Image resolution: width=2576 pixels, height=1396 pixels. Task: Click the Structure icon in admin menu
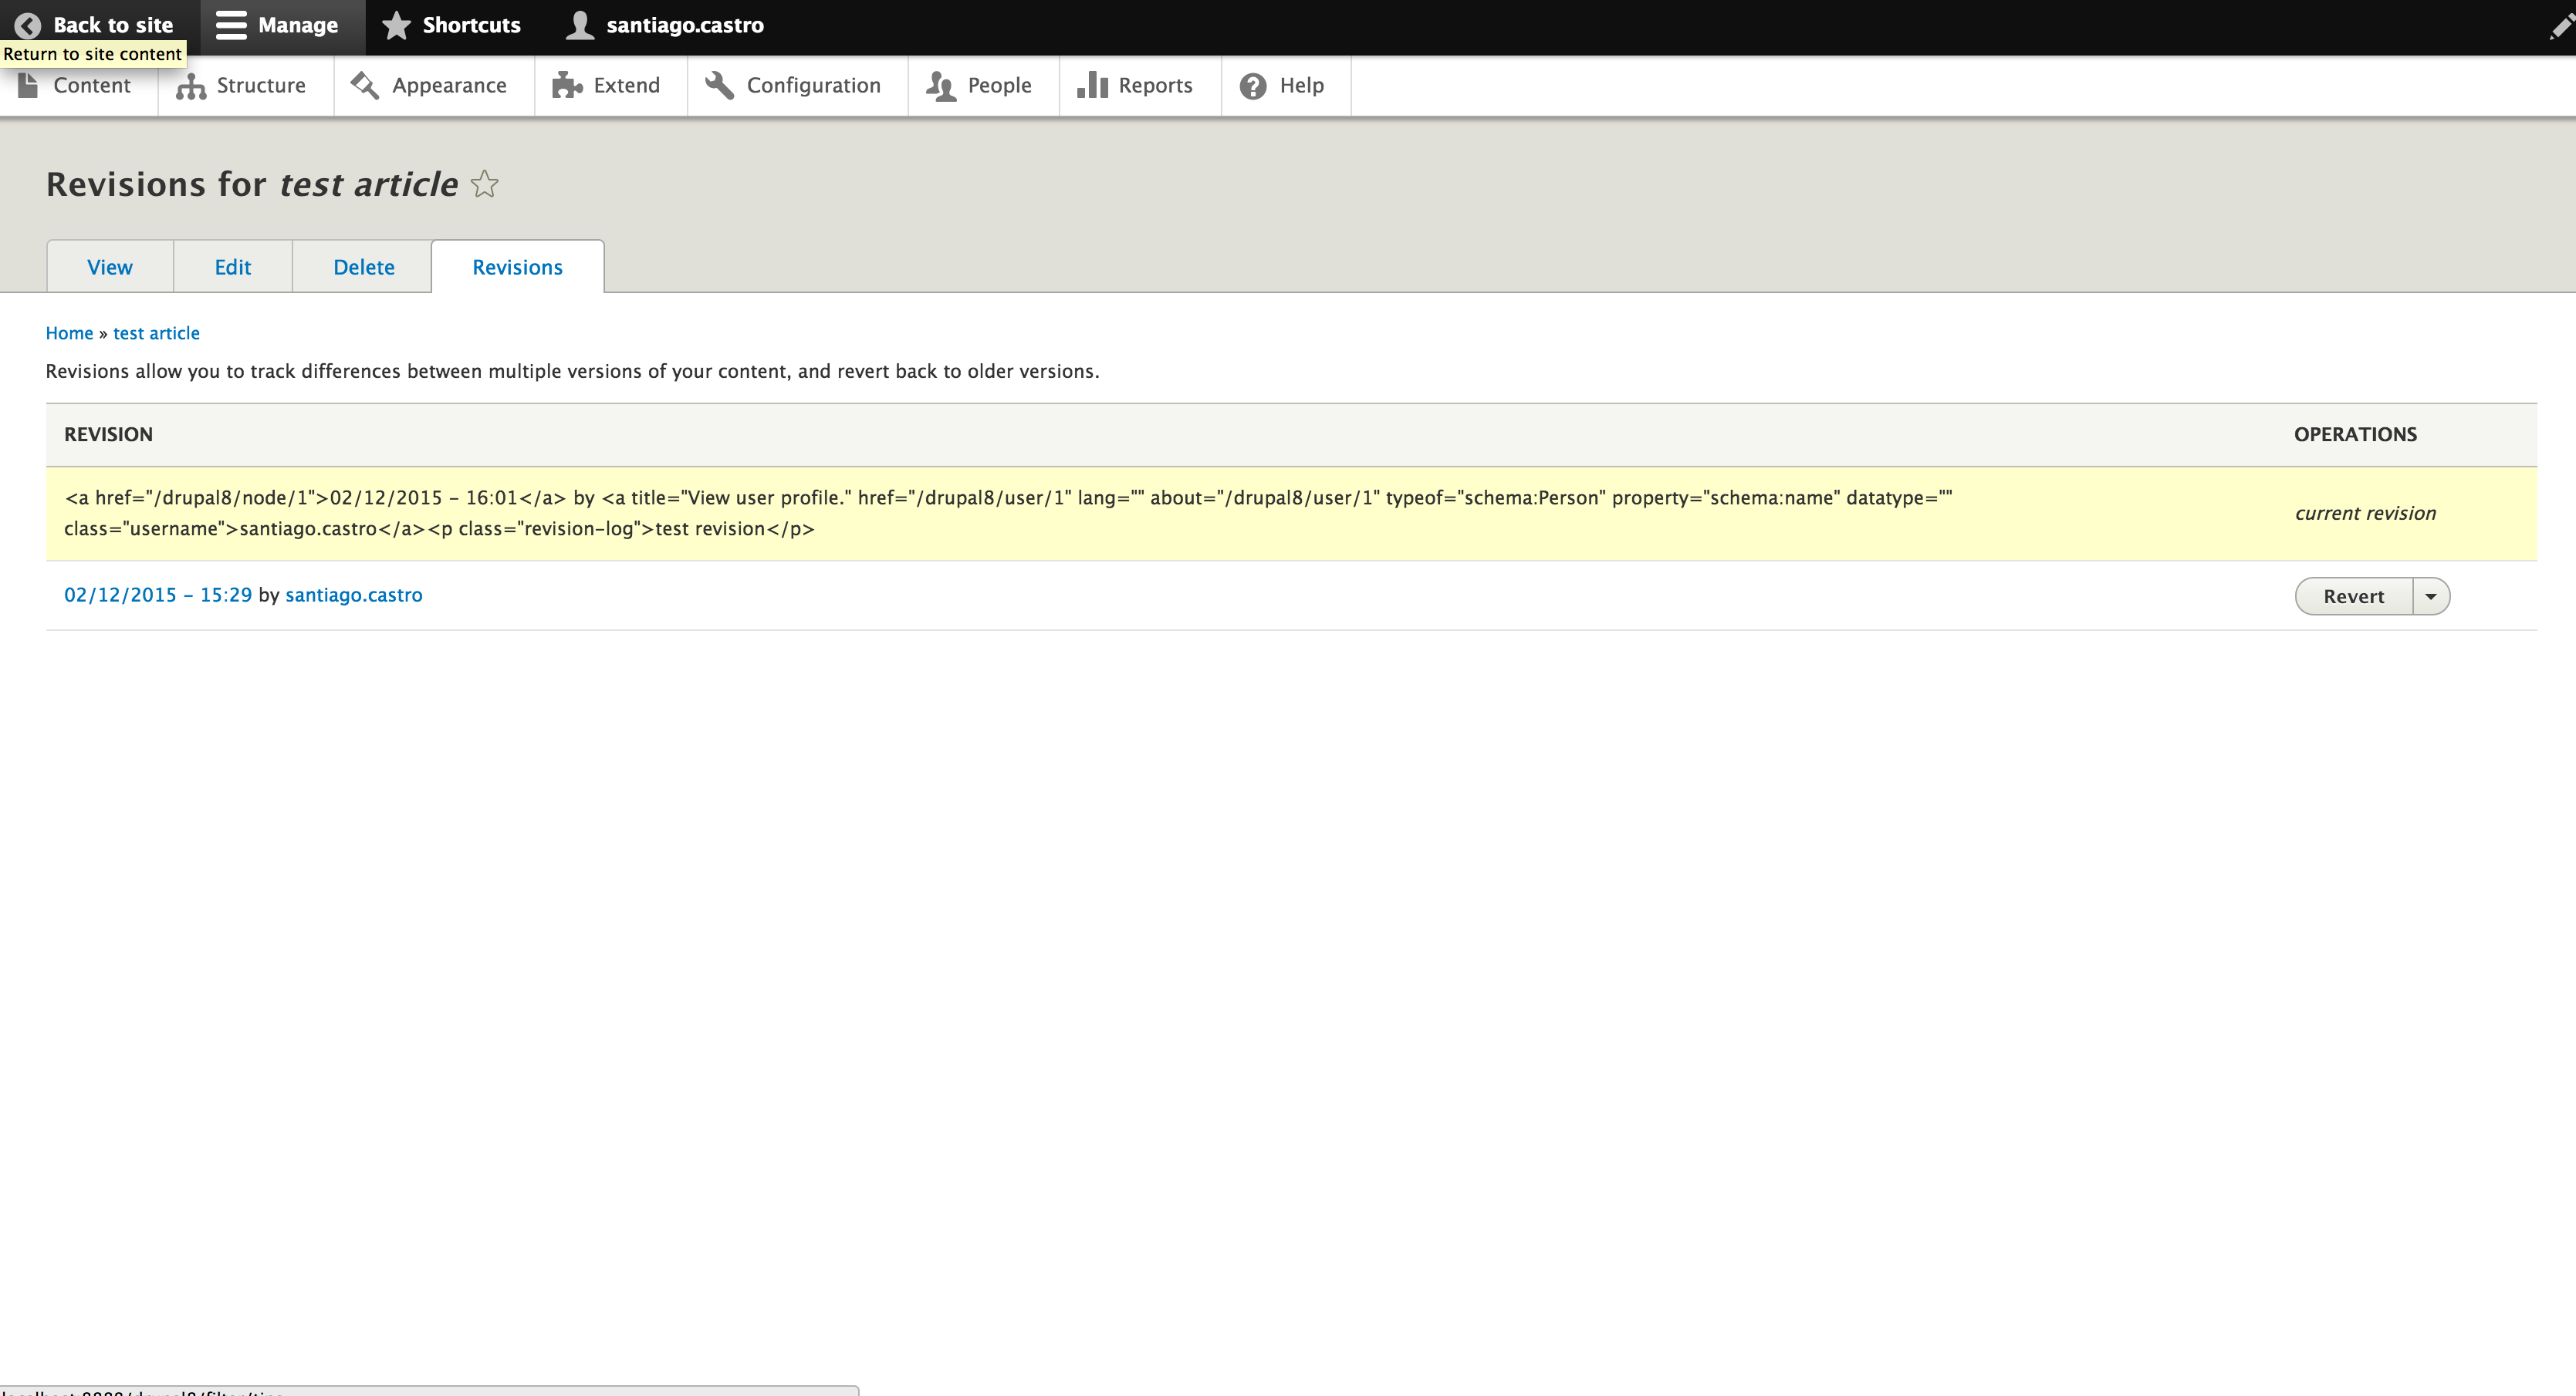tap(190, 85)
